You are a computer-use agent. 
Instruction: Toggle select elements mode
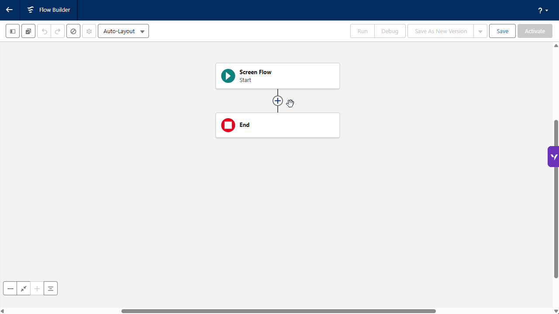[28, 31]
